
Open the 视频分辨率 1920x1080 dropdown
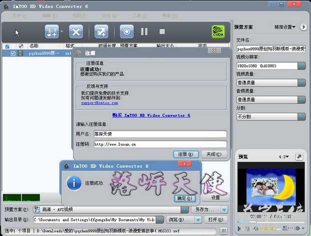click(x=271, y=65)
